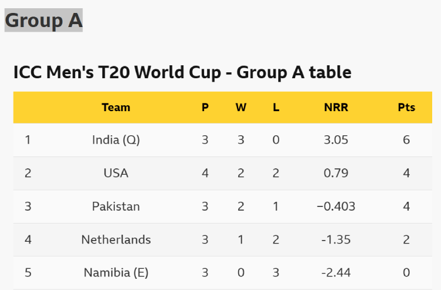Click the NRR column header
The width and height of the screenshot is (441, 290).
336,107
